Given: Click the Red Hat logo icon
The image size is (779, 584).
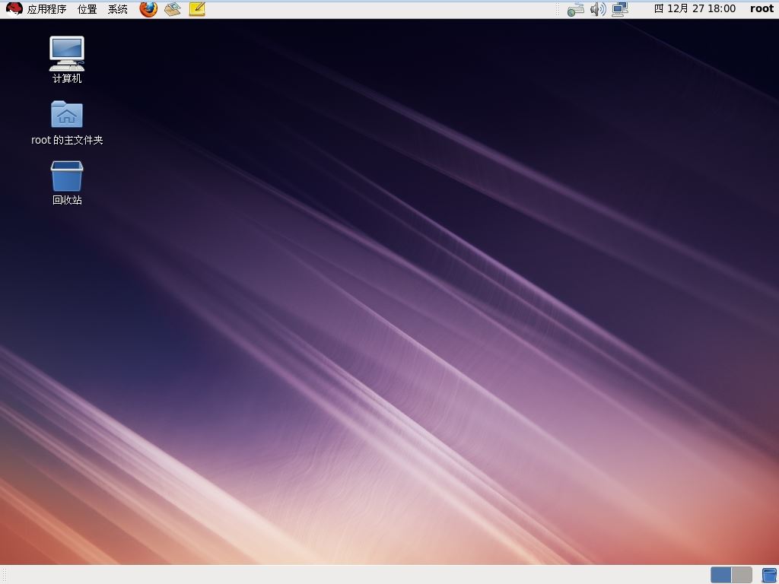Looking at the screenshot, I should point(14,9).
